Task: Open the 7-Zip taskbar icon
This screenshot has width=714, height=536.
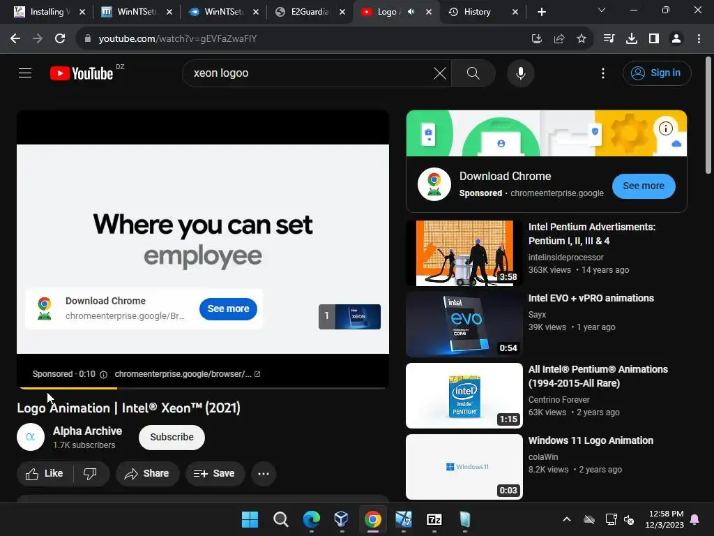Action: [434, 519]
